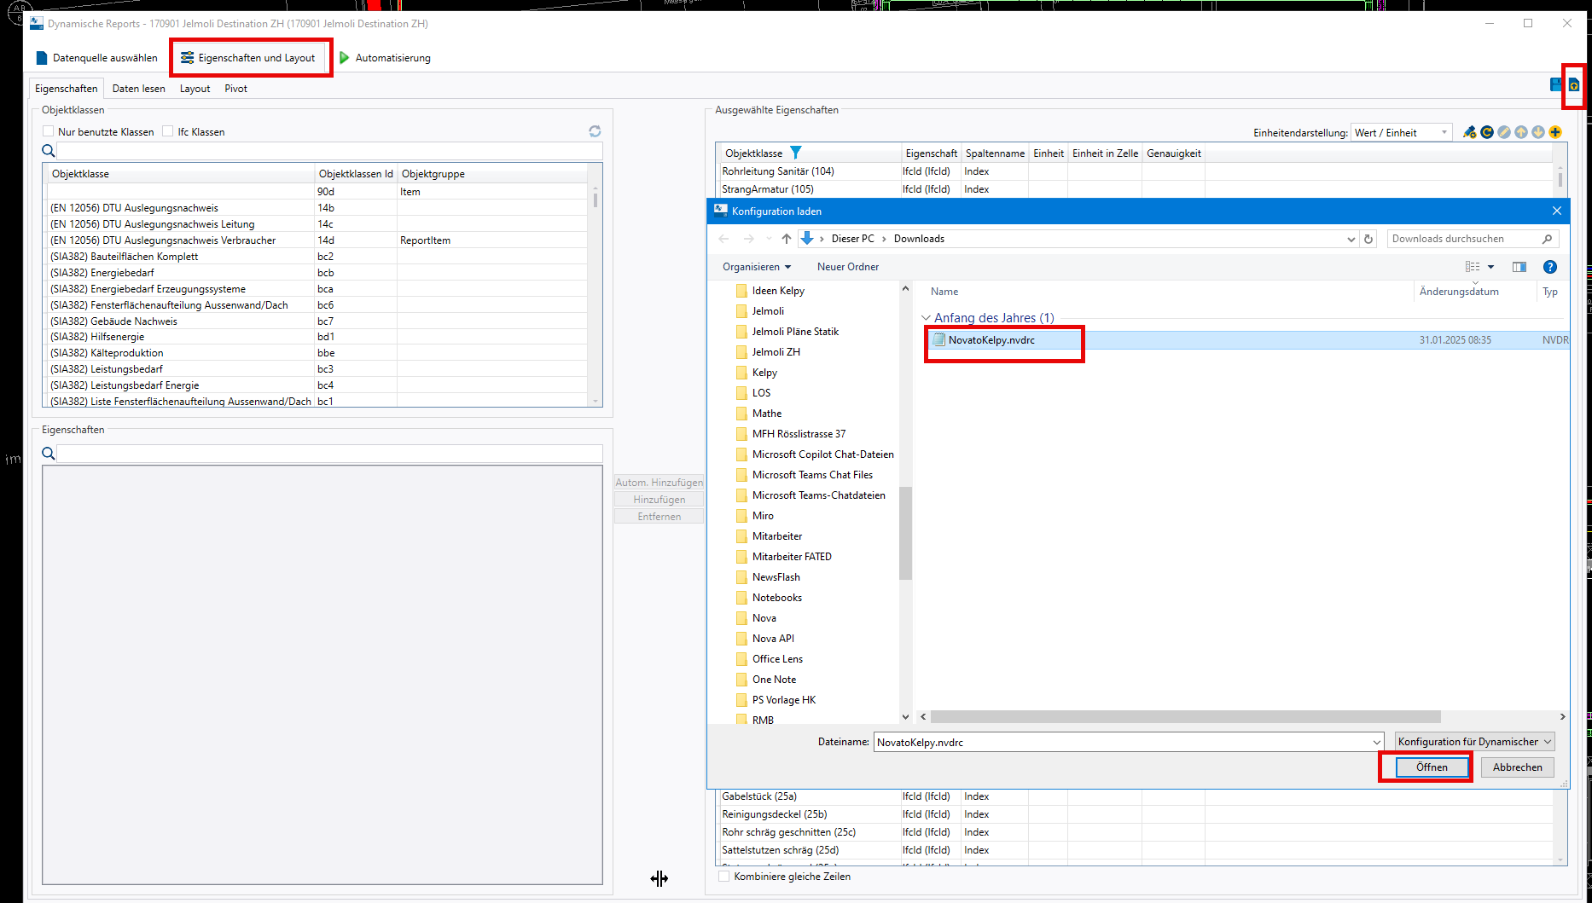Screen dimensions: 1592x903
Task: Switch to the Pivot tab
Action: 235,89
